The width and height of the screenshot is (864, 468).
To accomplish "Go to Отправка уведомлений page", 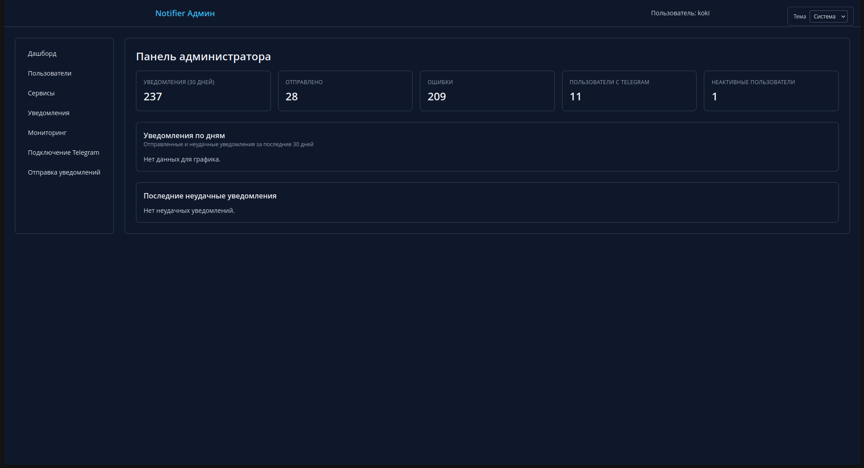I will (64, 172).
